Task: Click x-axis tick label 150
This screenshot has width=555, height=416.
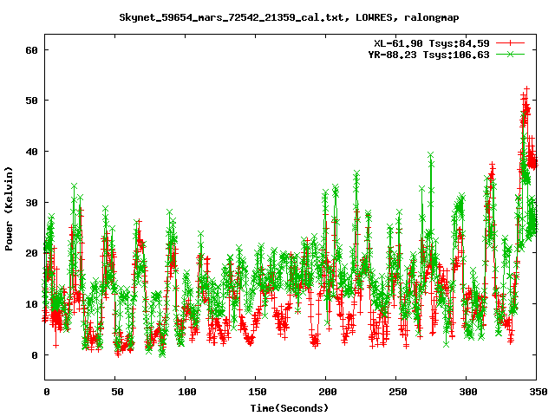Action: (x=257, y=392)
